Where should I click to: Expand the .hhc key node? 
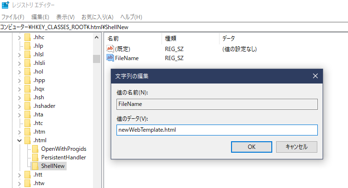pos(20,38)
